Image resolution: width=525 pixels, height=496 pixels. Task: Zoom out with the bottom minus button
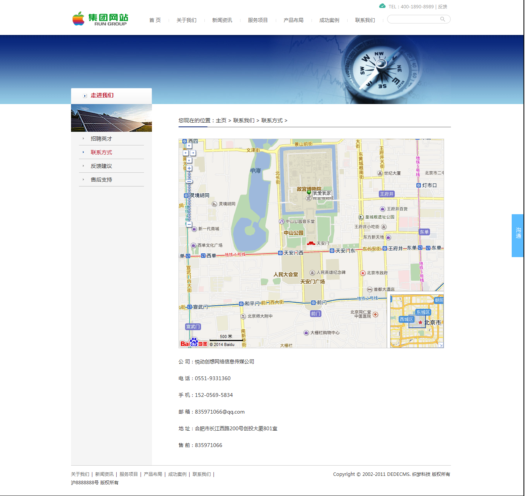[x=189, y=224]
